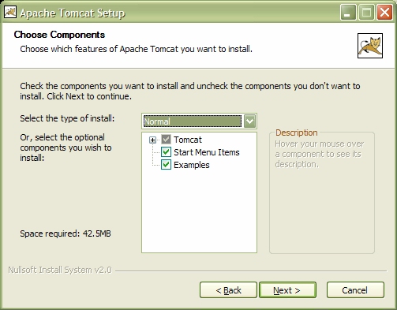Click the Tomcat cat logo in header

click(x=370, y=46)
